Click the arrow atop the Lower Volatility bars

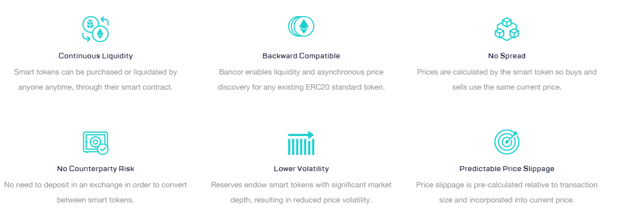301,134
